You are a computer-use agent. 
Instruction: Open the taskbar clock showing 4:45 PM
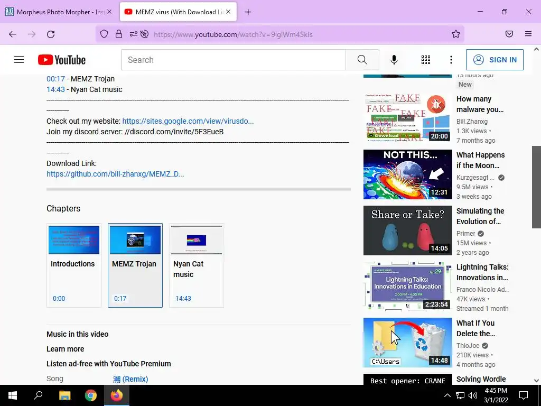496,395
